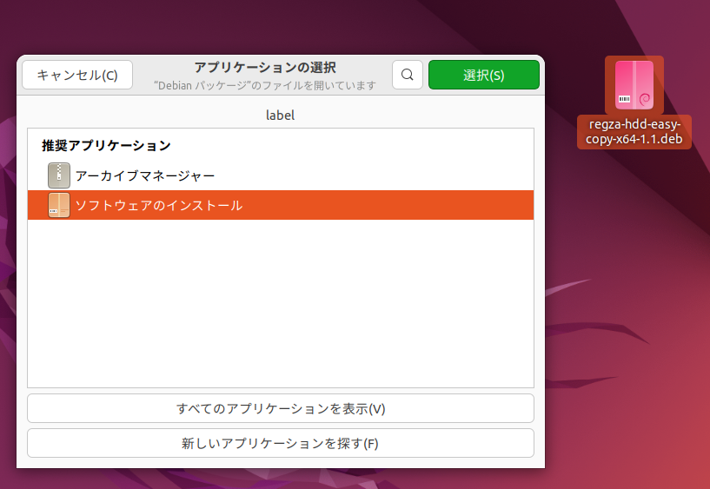
Task: Click the 推奨アプリケーション section heading
Action: [106, 145]
